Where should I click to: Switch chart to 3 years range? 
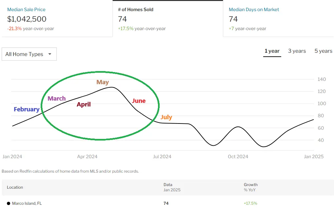pos(297,51)
